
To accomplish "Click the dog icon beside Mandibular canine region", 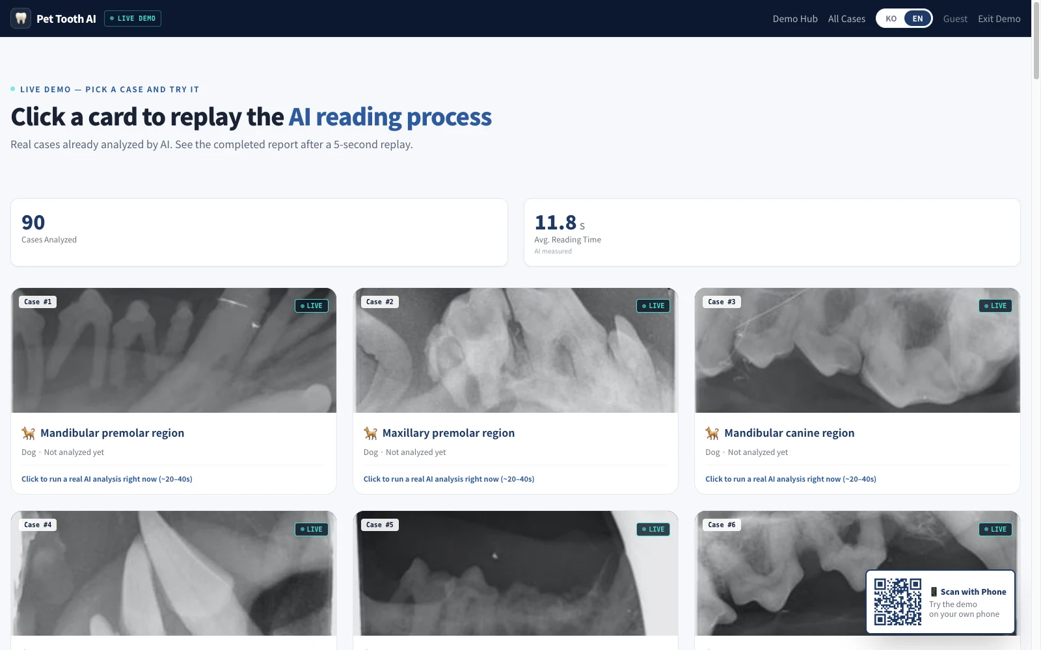I will coord(712,433).
